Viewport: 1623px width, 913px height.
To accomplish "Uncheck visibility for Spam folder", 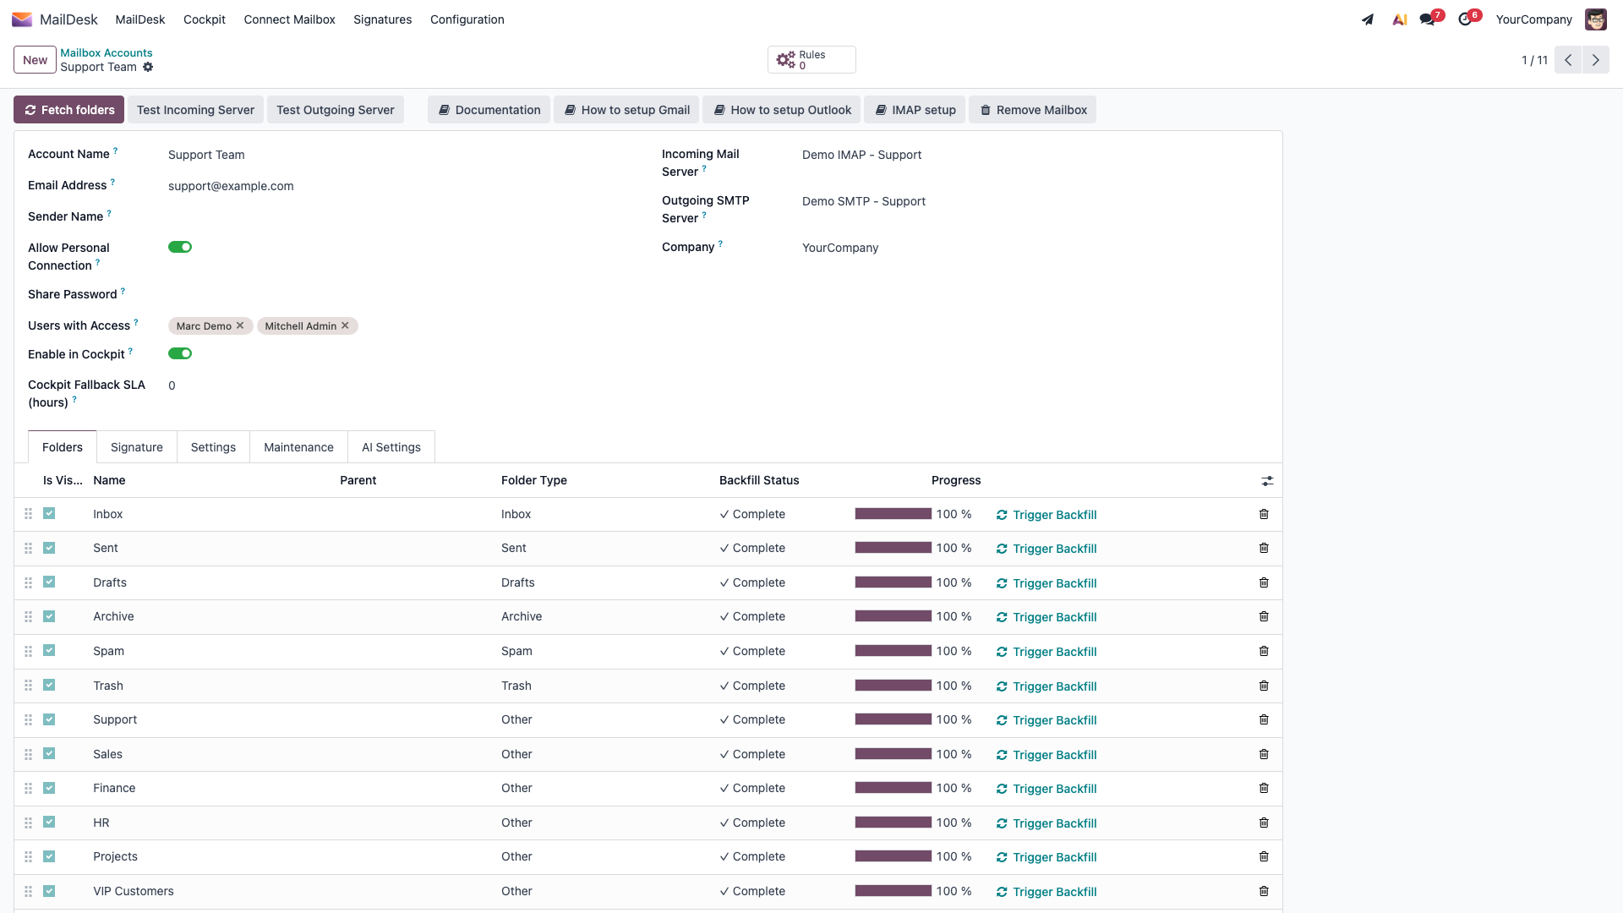I will (49, 650).
